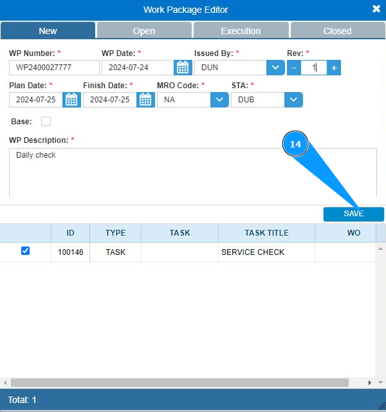Switch to the Open tab
Viewport: 386px width, 412px height.
tap(144, 31)
